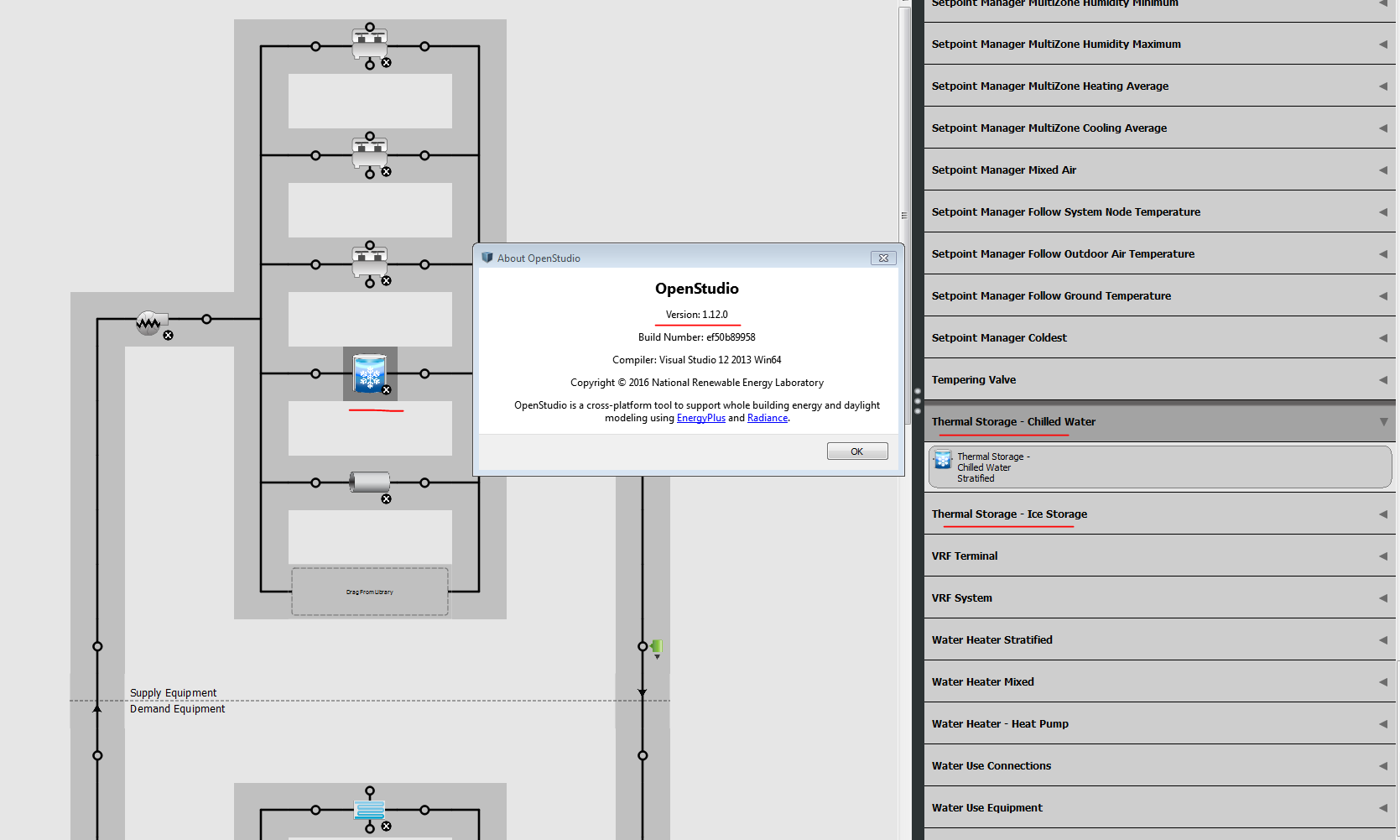Image resolution: width=1400 pixels, height=840 pixels.
Task: Click the Demand Equipment label
Action: point(177,709)
